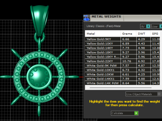Viewport: 162px width, 121px height.
Task: Select White Gold:10KX1 row
Action: (x=123, y=70)
